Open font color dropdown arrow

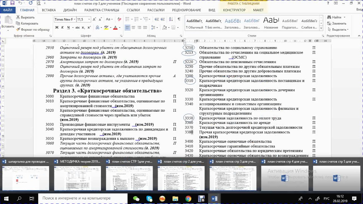(x=120, y=27)
